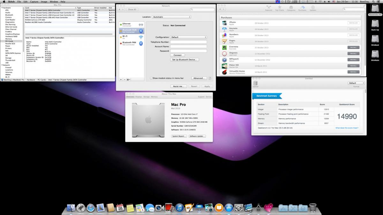Click the Account Name field

(188, 46)
